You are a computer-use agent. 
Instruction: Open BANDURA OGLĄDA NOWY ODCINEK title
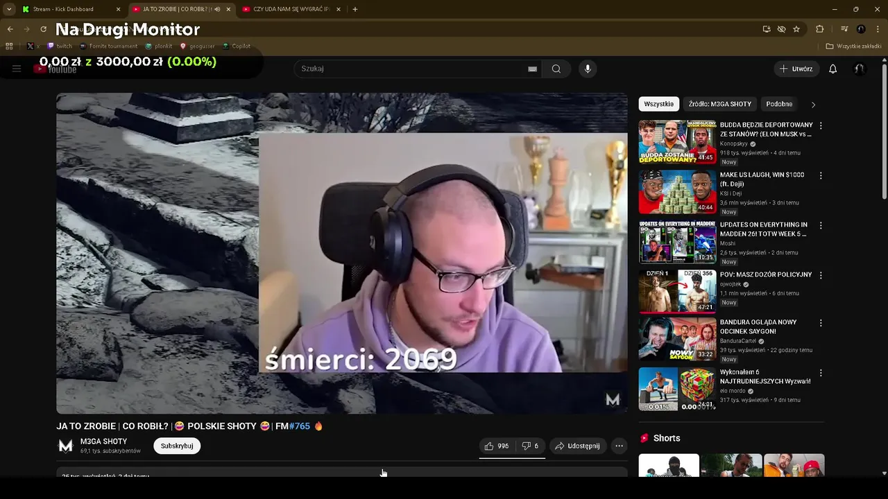(x=758, y=326)
